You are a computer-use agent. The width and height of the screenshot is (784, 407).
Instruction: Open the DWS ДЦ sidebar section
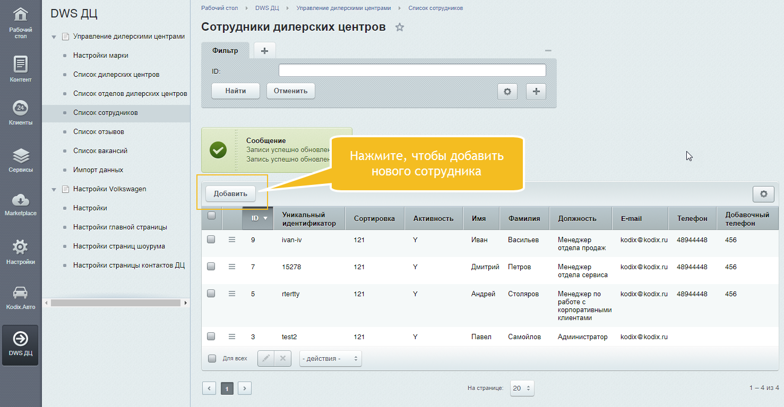[x=21, y=344]
